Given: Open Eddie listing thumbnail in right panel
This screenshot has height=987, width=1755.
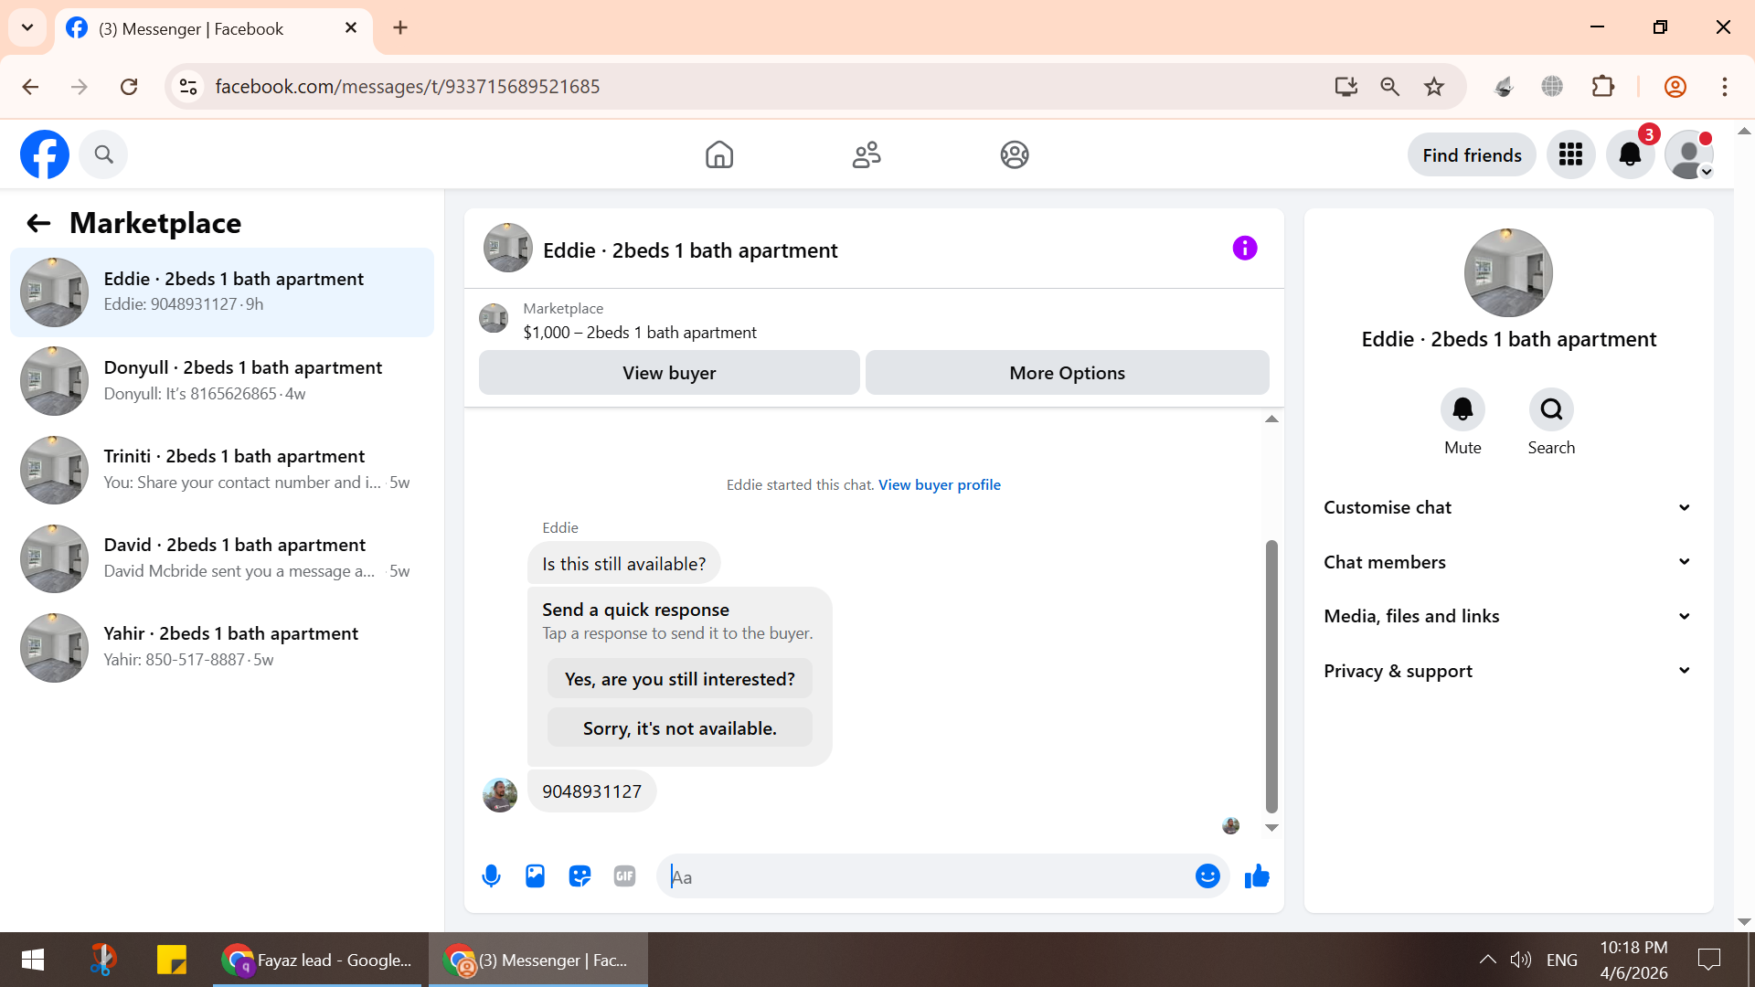Looking at the screenshot, I should point(1508,272).
